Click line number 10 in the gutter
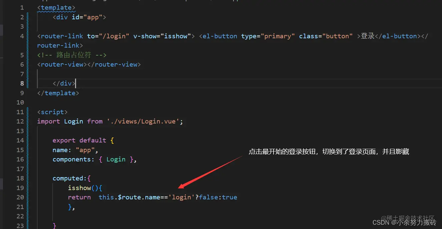The image size is (442, 229). coord(20,102)
